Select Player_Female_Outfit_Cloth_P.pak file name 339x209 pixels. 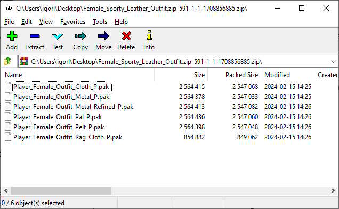coord(61,87)
